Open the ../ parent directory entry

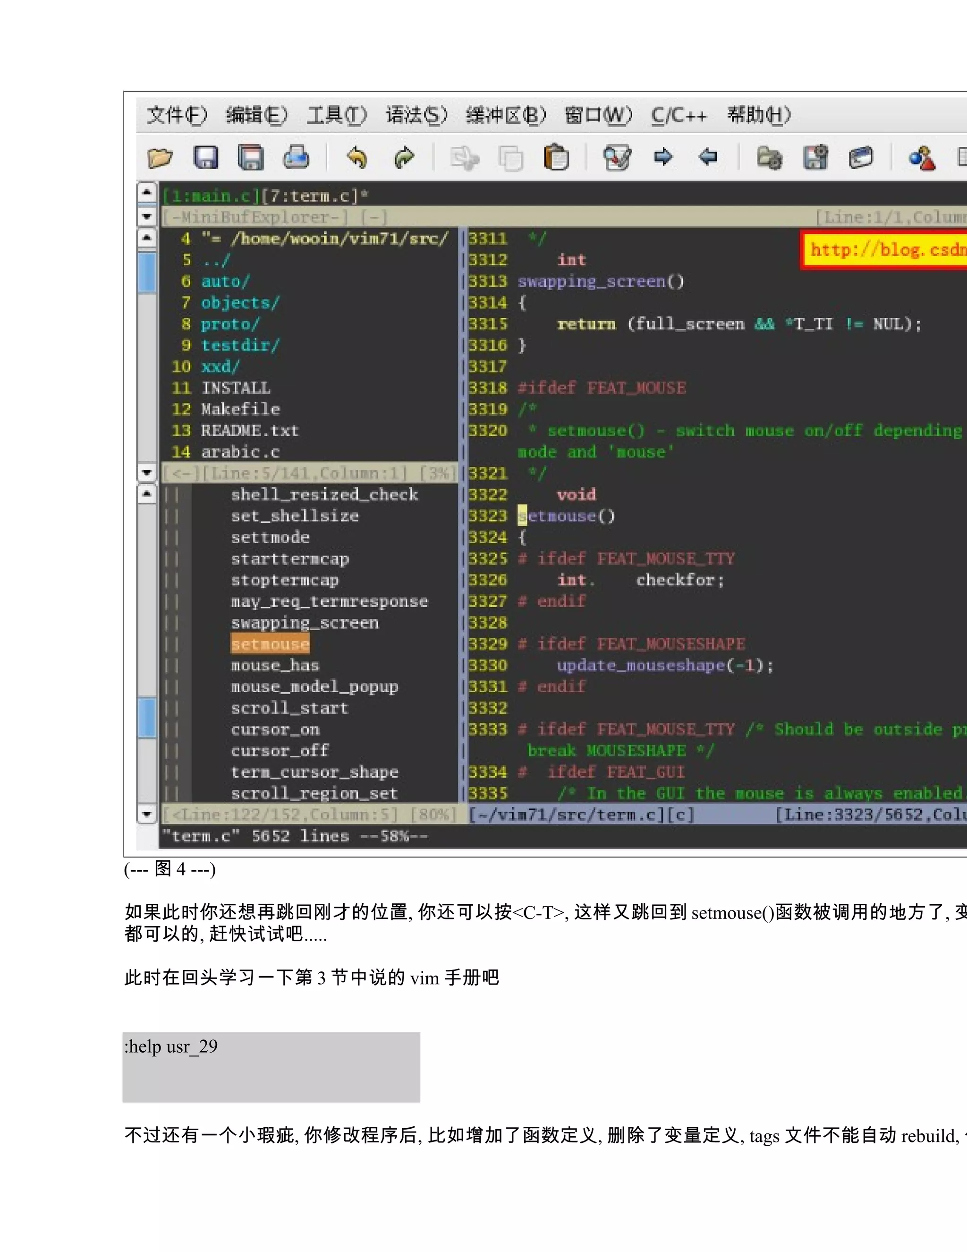coord(215,260)
